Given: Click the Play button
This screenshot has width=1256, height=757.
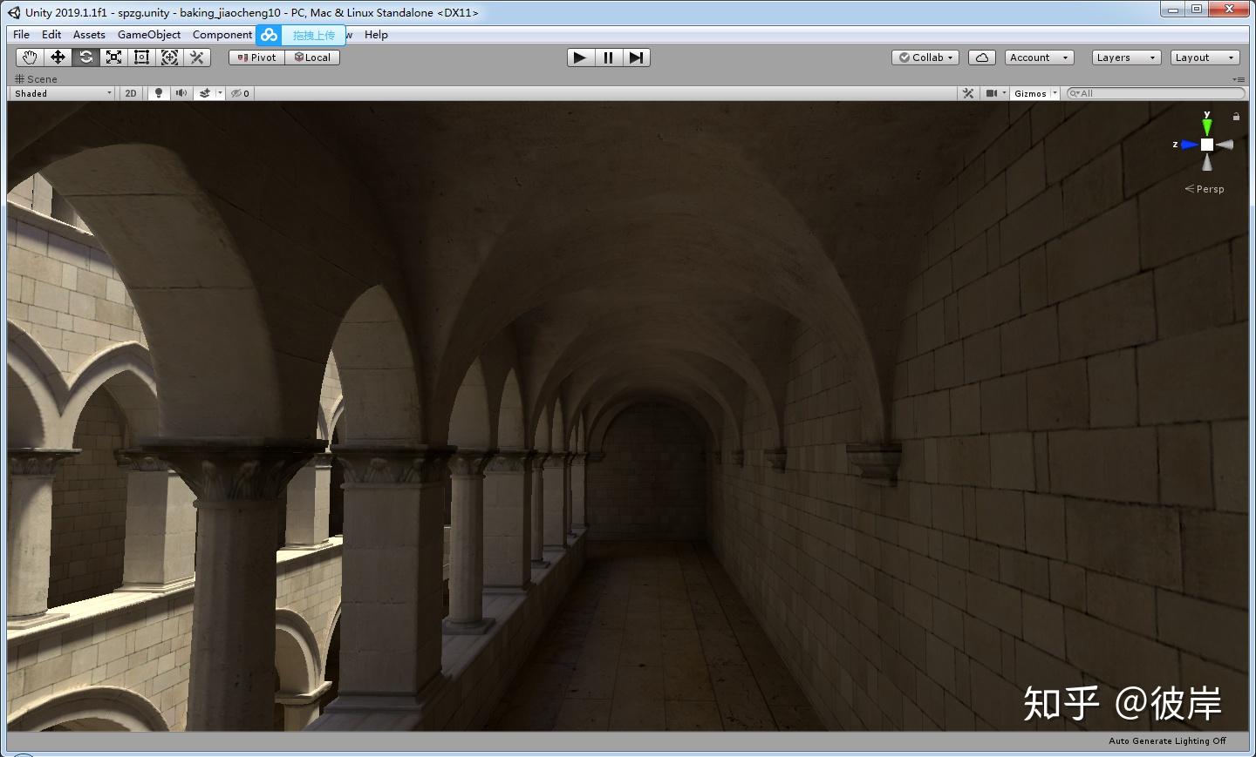Looking at the screenshot, I should pos(580,57).
